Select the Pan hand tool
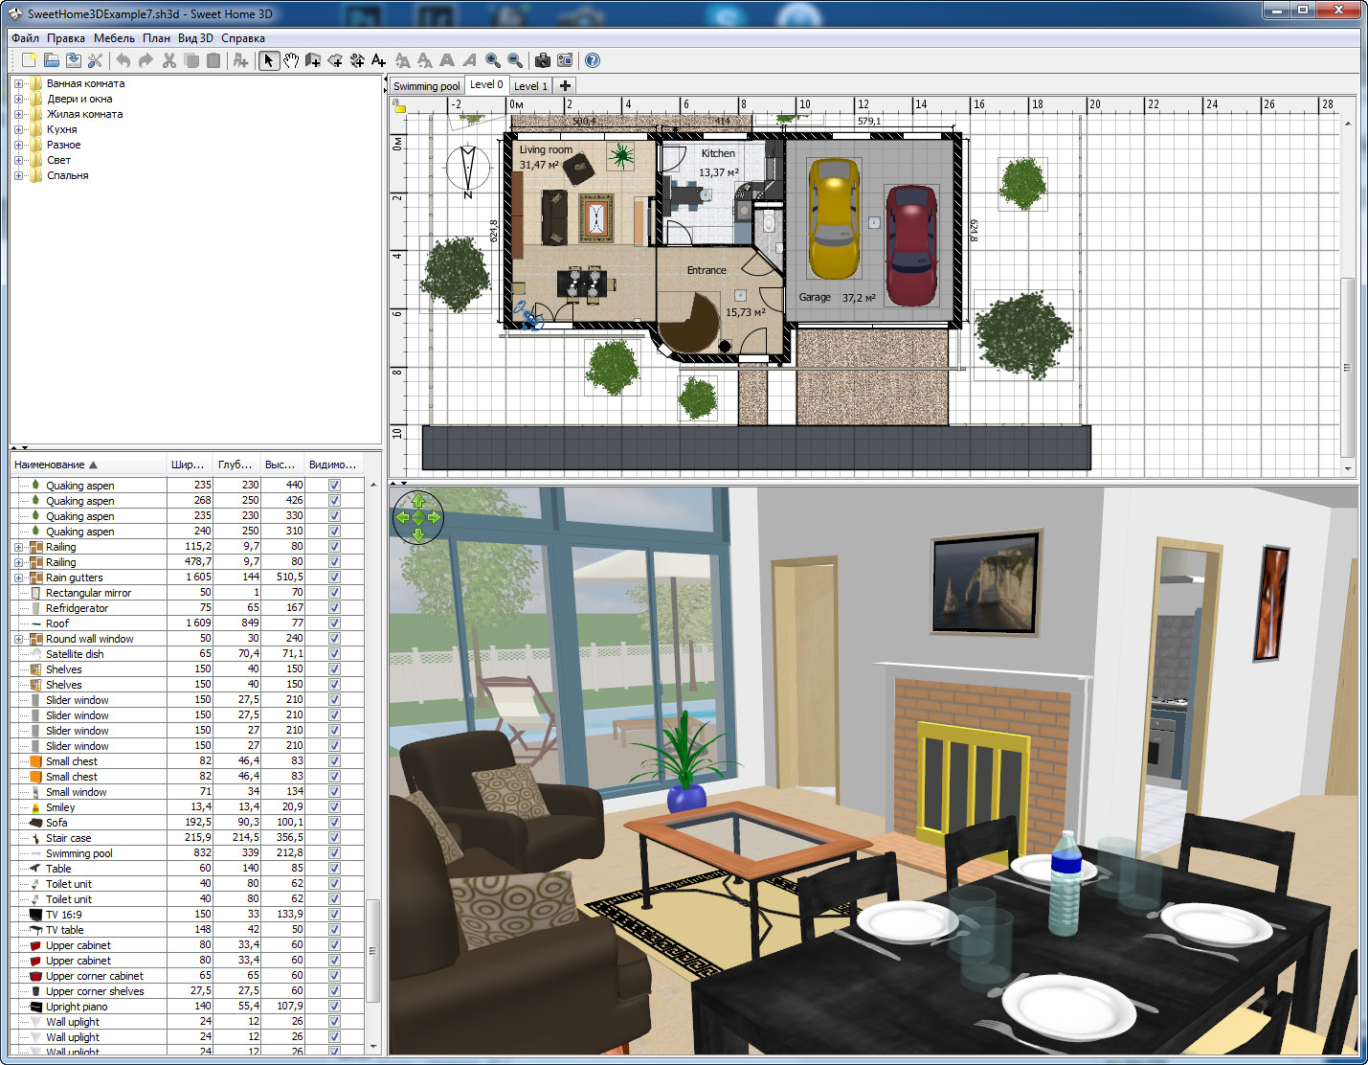Viewport: 1368px width, 1065px height. click(x=291, y=60)
